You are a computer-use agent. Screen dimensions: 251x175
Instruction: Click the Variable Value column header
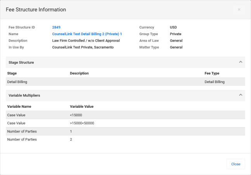pyautogui.click(x=81, y=106)
